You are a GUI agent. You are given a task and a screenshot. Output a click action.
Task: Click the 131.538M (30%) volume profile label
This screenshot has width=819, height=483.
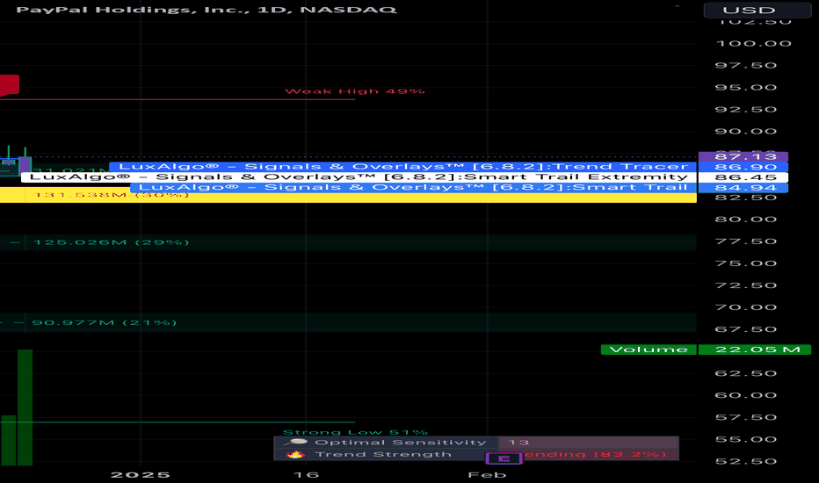coord(111,195)
